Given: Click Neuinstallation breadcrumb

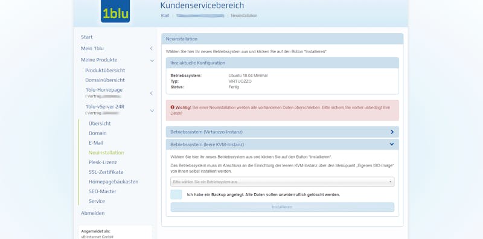Looking at the screenshot, I should click(244, 16).
